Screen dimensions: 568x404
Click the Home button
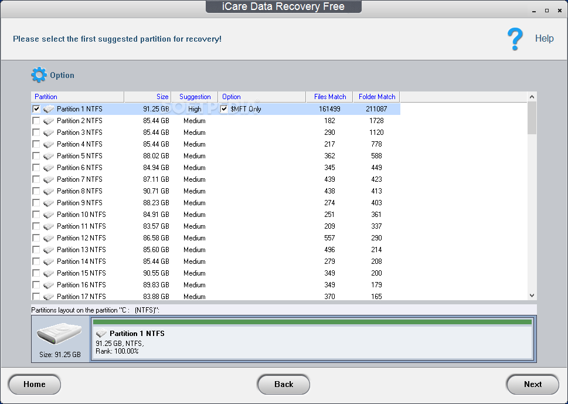click(x=35, y=384)
